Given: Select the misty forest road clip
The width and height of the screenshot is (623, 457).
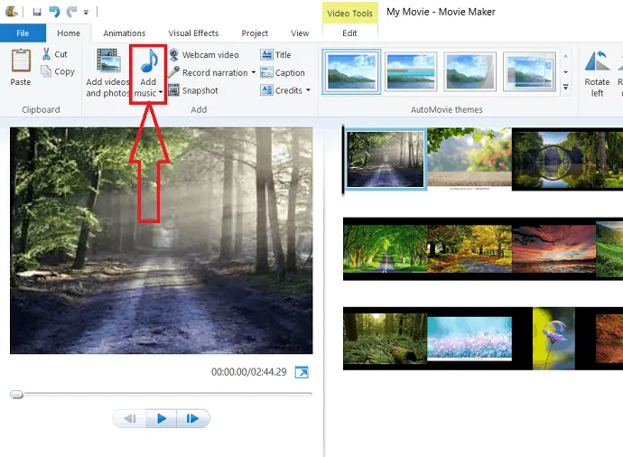Looking at the screenshot, I should tap(385, 159).
